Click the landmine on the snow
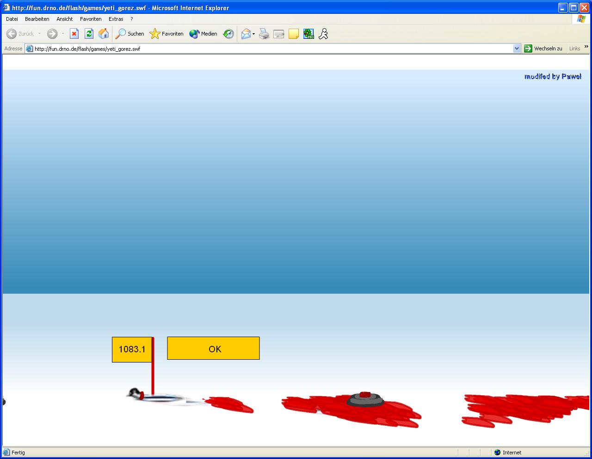This screenshot has width=592, height=459. [x=365, y=399]
